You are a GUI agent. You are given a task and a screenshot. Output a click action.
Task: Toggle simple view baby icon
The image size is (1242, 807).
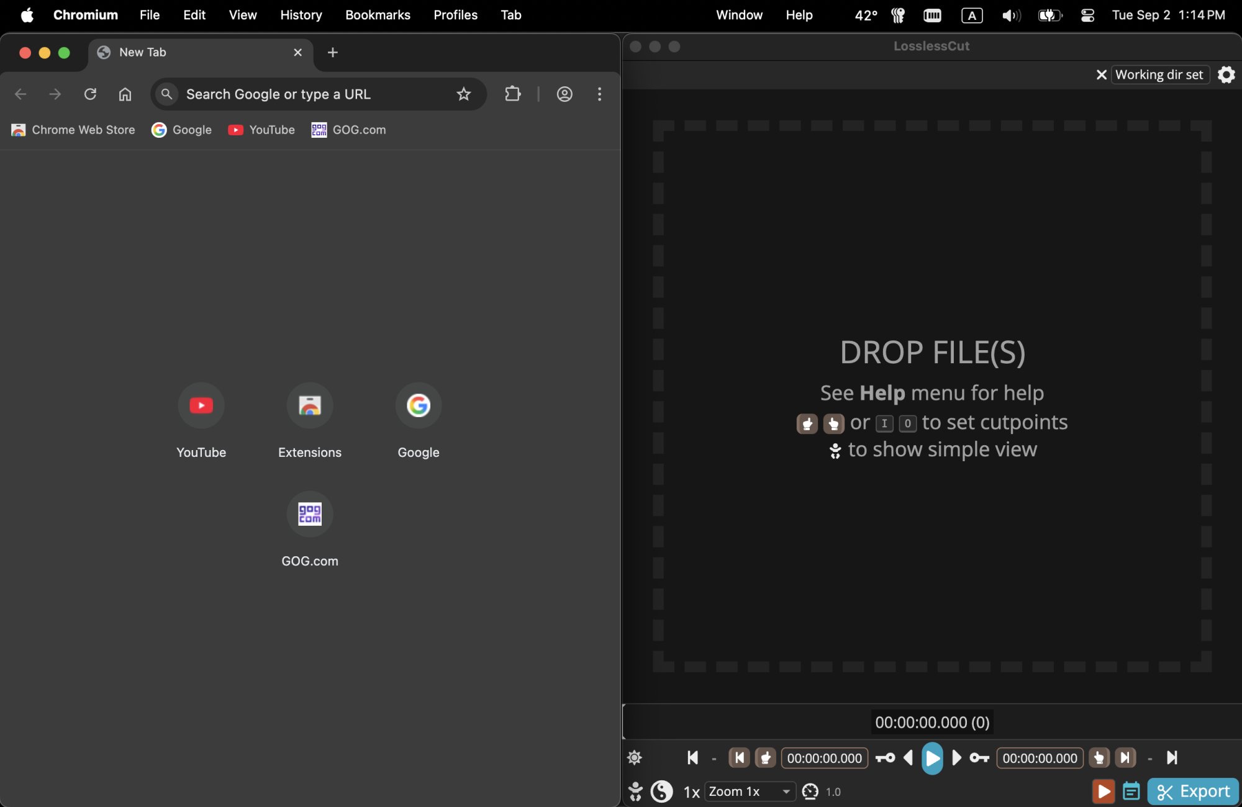click(635, 791)
